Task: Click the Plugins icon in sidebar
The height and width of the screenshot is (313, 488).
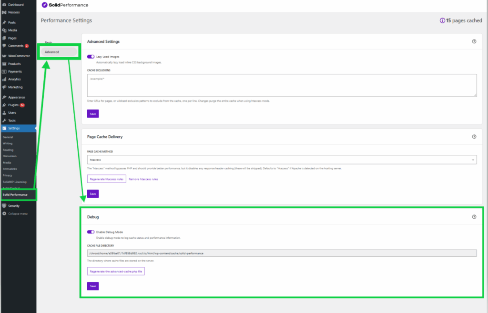Action: tap(4, 105)
